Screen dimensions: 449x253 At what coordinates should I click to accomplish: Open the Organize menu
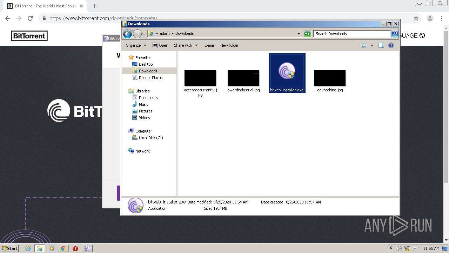tap(136, 45)
